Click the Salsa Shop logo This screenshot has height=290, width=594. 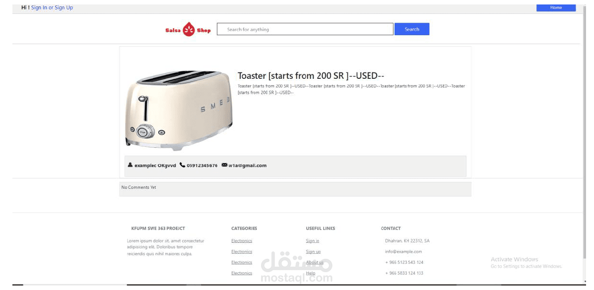pyautogui.click(x=188, y=30)
